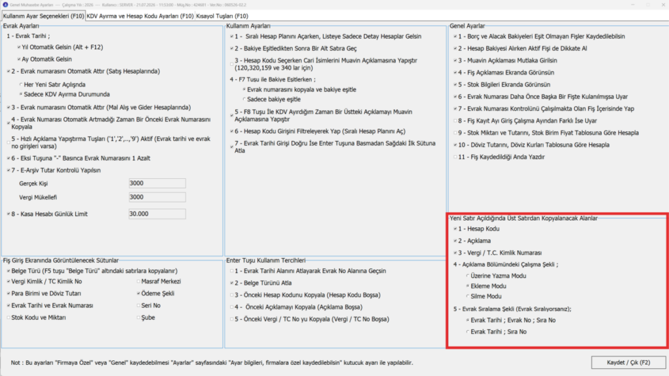Click the Genel Muhasebe Ayarları app icon
Image resolution: width=669 pixels, height=376 pixels.
[x=5, y=5]
